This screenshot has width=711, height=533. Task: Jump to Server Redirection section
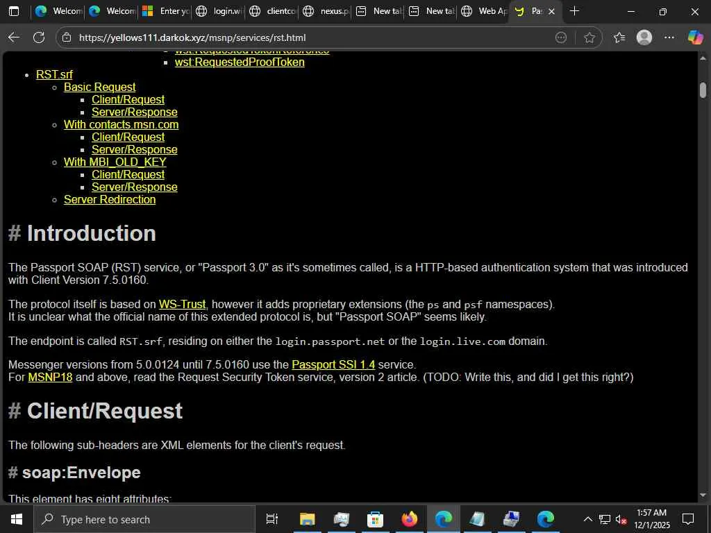pos(110,199)
